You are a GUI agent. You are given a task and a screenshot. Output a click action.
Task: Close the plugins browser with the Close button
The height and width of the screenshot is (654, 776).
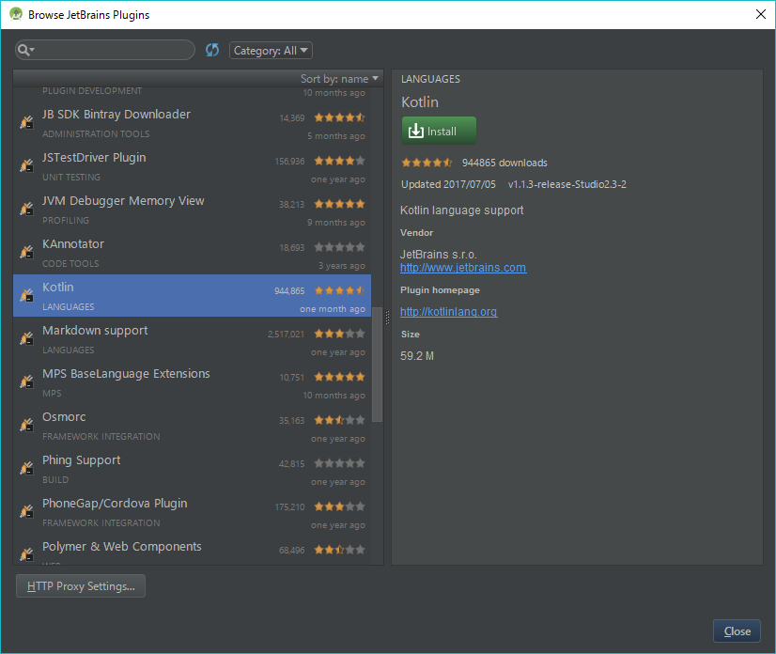click(737, 631)
